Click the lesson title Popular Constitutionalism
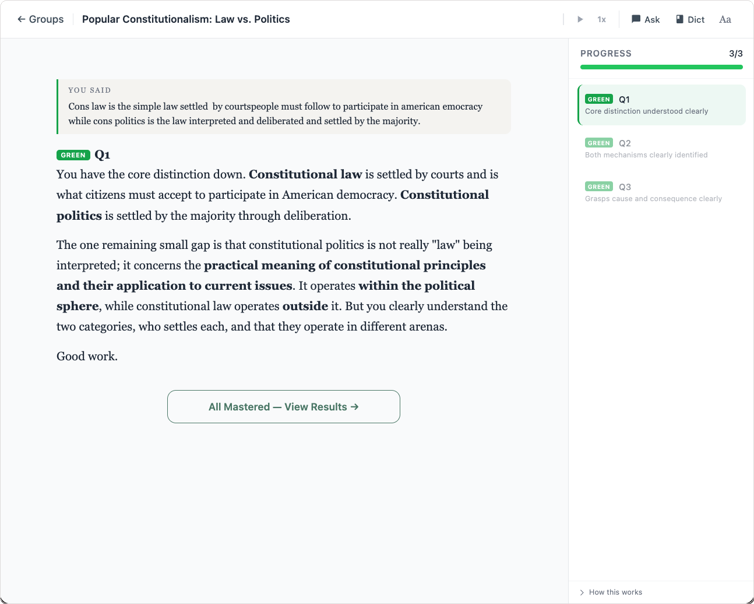Screen dimensions: 754x604 tap(186, 19)
